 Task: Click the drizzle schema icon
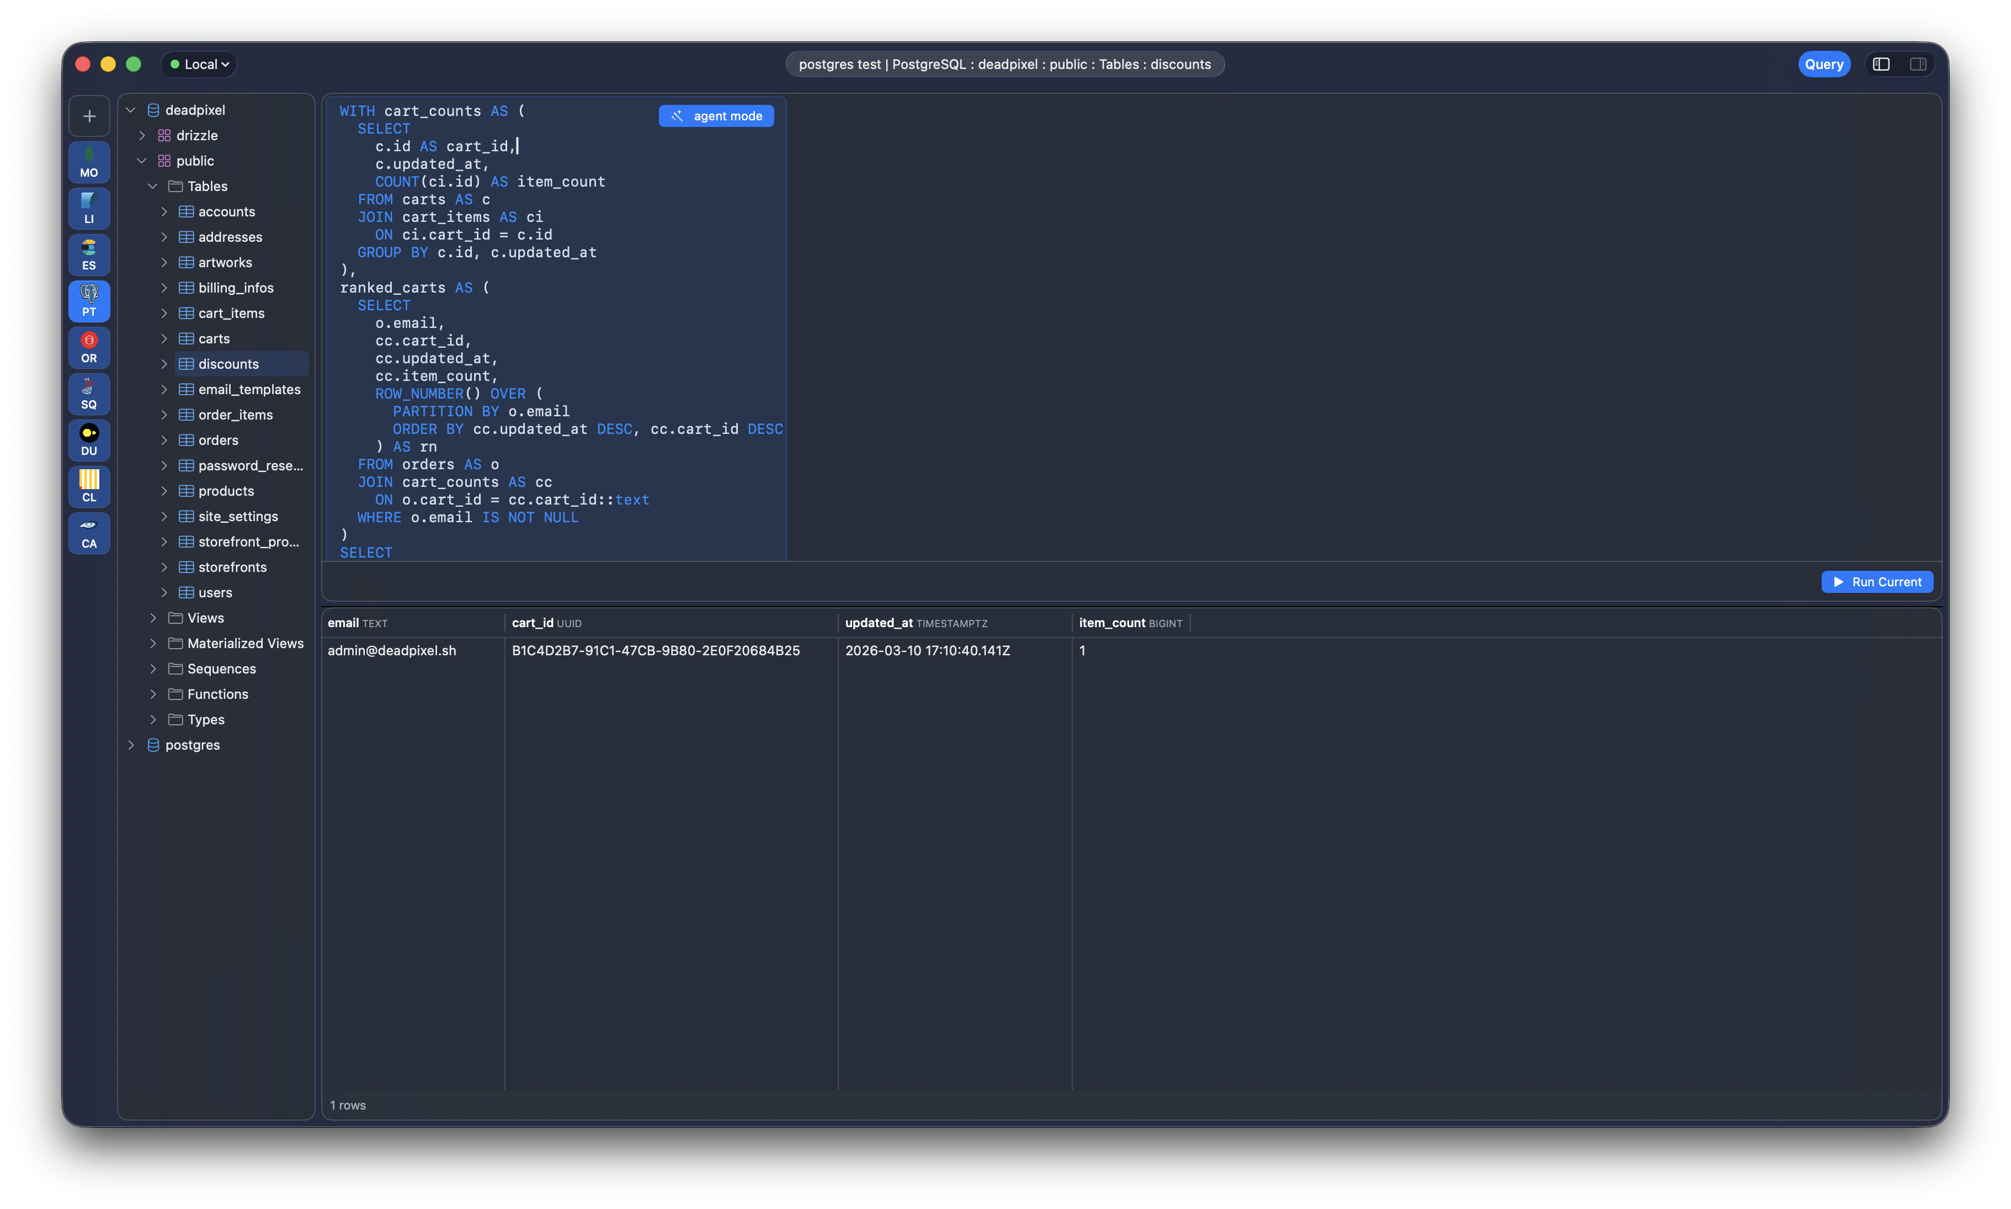pos(164,135)
